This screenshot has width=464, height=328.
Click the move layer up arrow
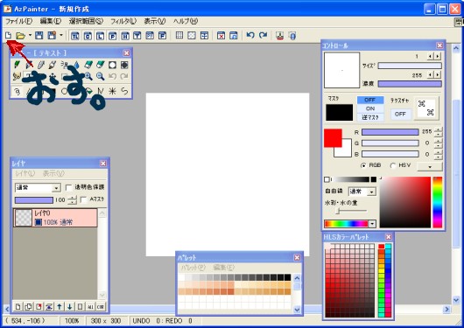pos(60,307)
